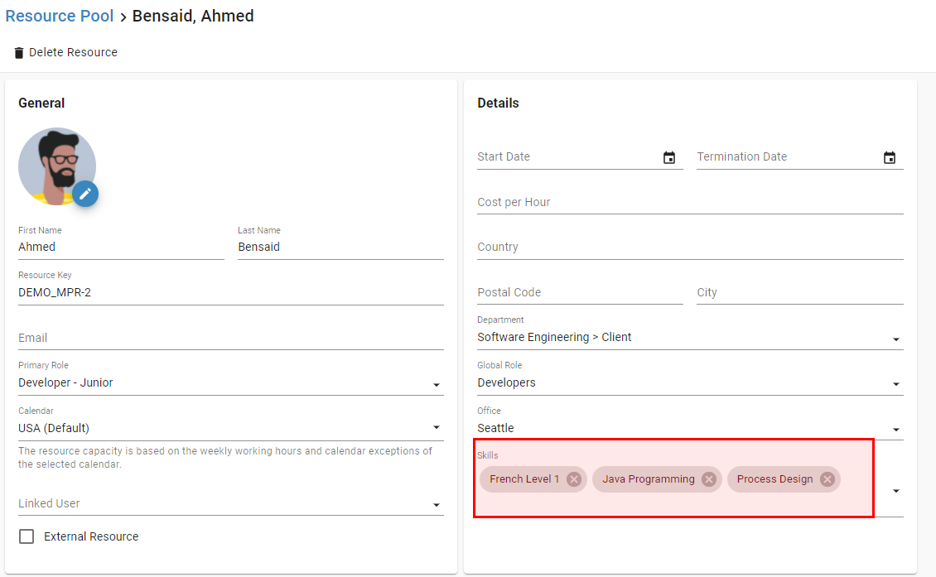Open Termination Date calendar picker icon
Image resolution: width=936 pixels, height=577 pixels.
tap(890, 157)
